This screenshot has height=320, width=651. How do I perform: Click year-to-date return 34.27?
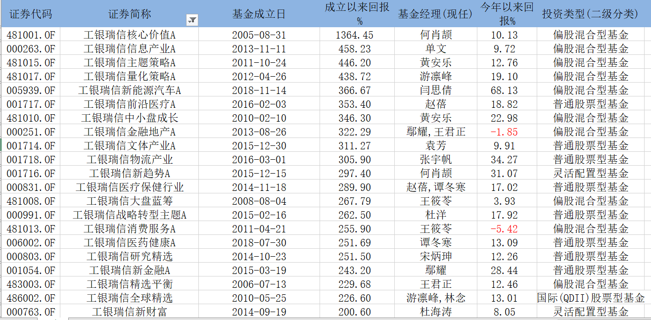[x=504, y=159]
